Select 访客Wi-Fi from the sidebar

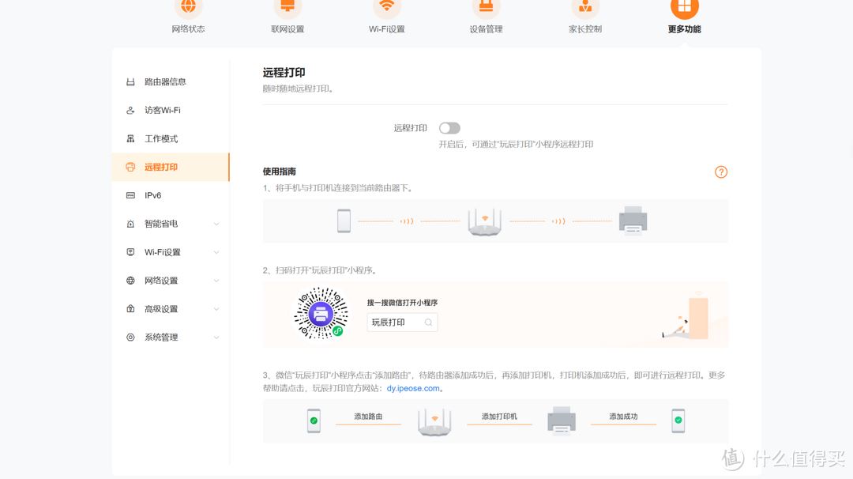(x=162, y=111)
